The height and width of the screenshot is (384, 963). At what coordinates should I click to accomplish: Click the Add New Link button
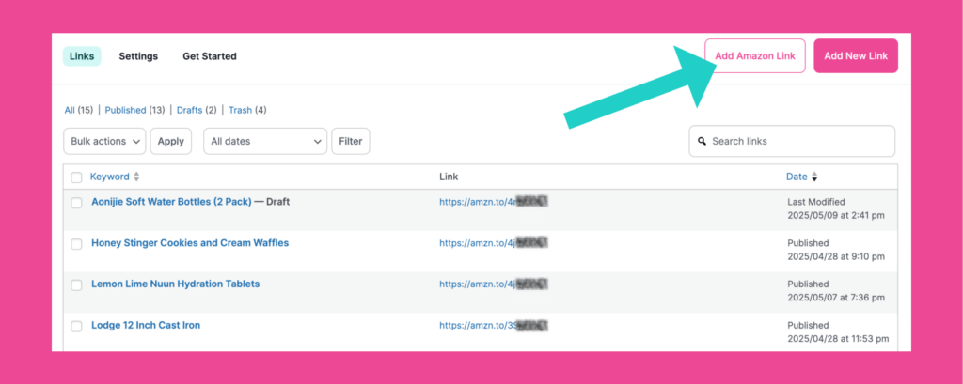pyautogui.click(x=856, y=55)
